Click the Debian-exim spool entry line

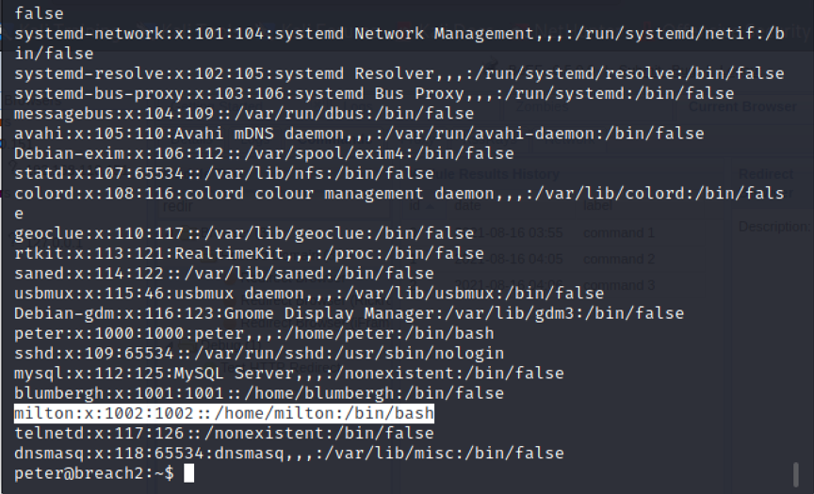tap(264, 153)
